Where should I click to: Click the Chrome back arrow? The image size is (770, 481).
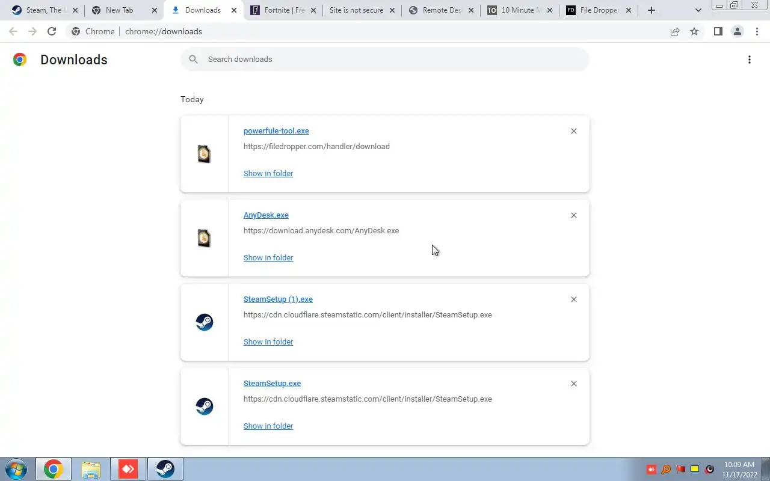tap(13, 31)
